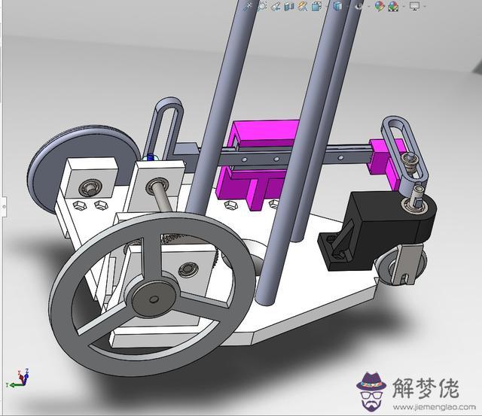This screenshot has height=416, width=482.
Task: Expand the collapsed left panel handle
Action: point(2,205)
